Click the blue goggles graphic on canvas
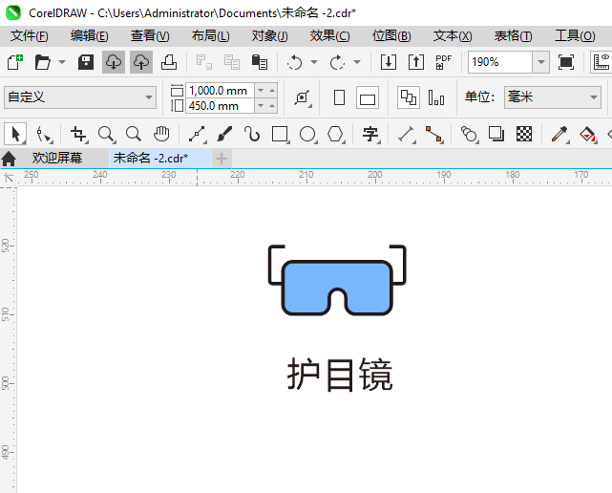Image resolution: width=612 pixels, height=493 pixels. click(337, 281)
